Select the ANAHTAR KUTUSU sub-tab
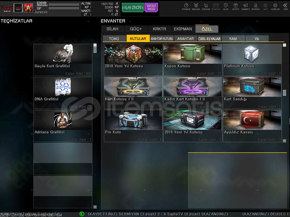 tap(162, 38)
